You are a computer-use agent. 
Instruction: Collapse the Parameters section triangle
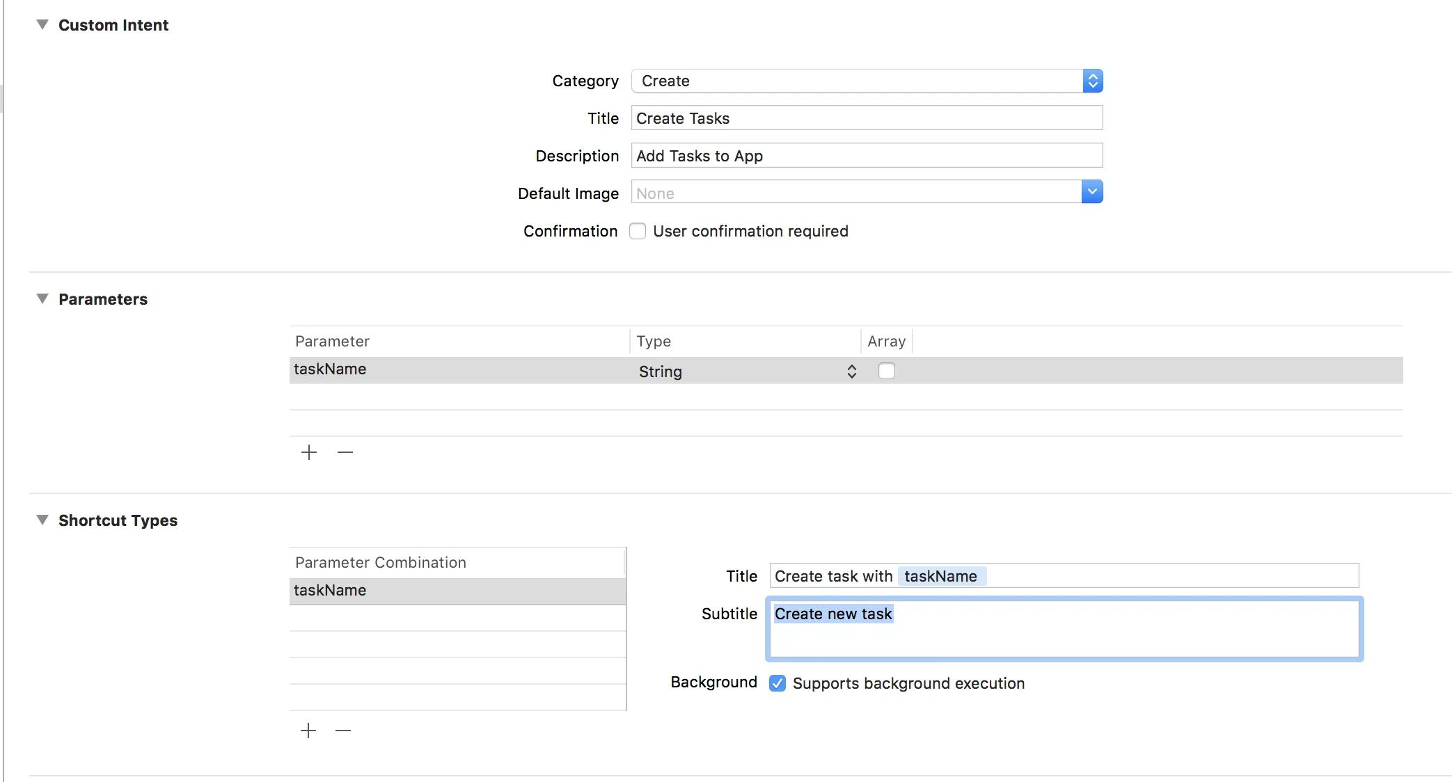tap(42, 299)
